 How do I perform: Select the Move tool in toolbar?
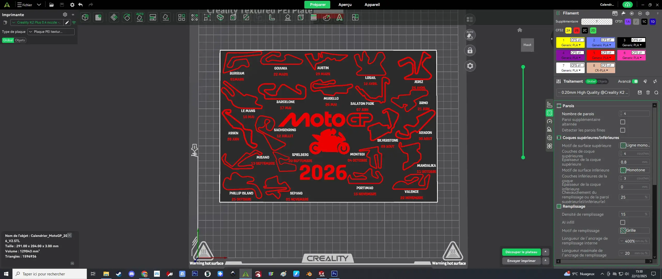(x=114, y=17)
